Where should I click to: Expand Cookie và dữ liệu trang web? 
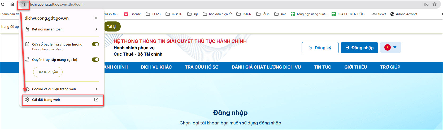[62, 89]
